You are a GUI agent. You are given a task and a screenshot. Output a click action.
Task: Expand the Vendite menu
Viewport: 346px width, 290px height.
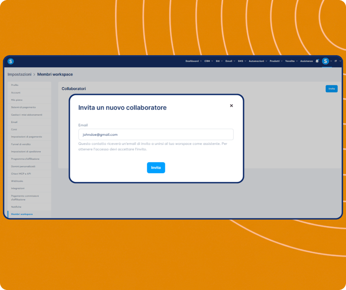click(x=291, y=61)
